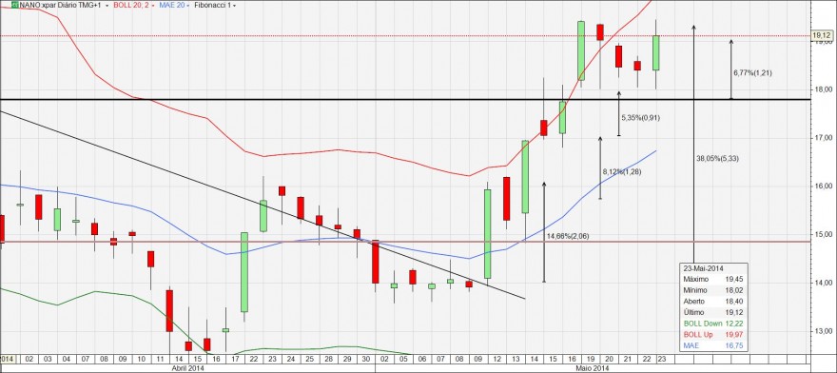The height and width of the screenshot is (373, 837).
Task: Click the Abril 2014 month label
Action: (188, 369)
